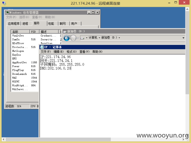This screenshot has height=143, width=191.
Task: Open the recent locations dropdown arrow in Explorer
Action: coord(78,38)
